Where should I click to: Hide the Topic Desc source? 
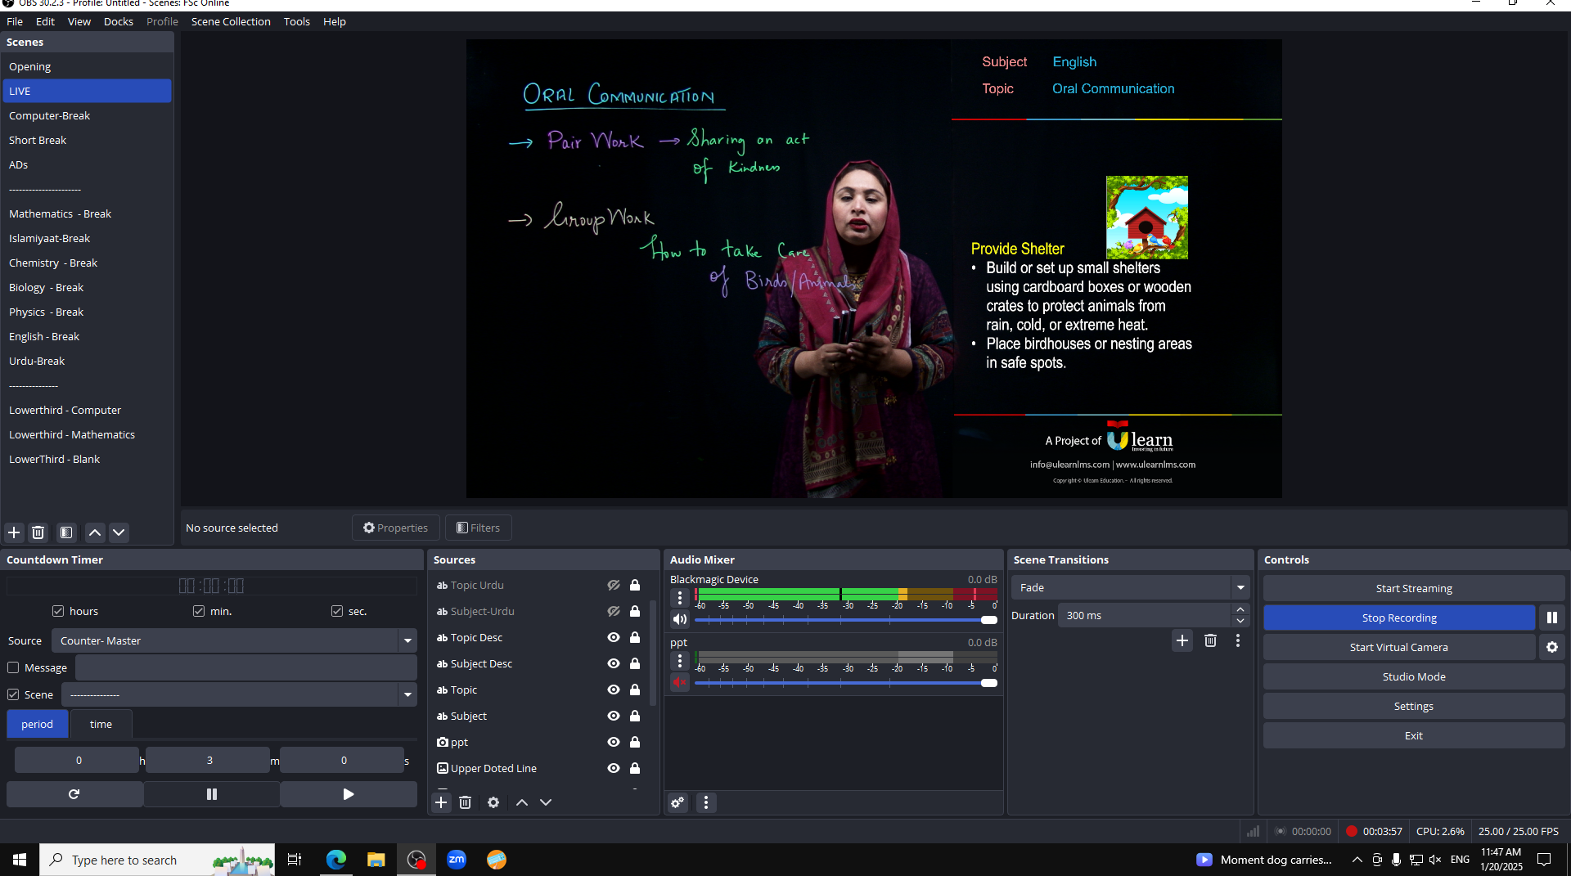point(614,637)
